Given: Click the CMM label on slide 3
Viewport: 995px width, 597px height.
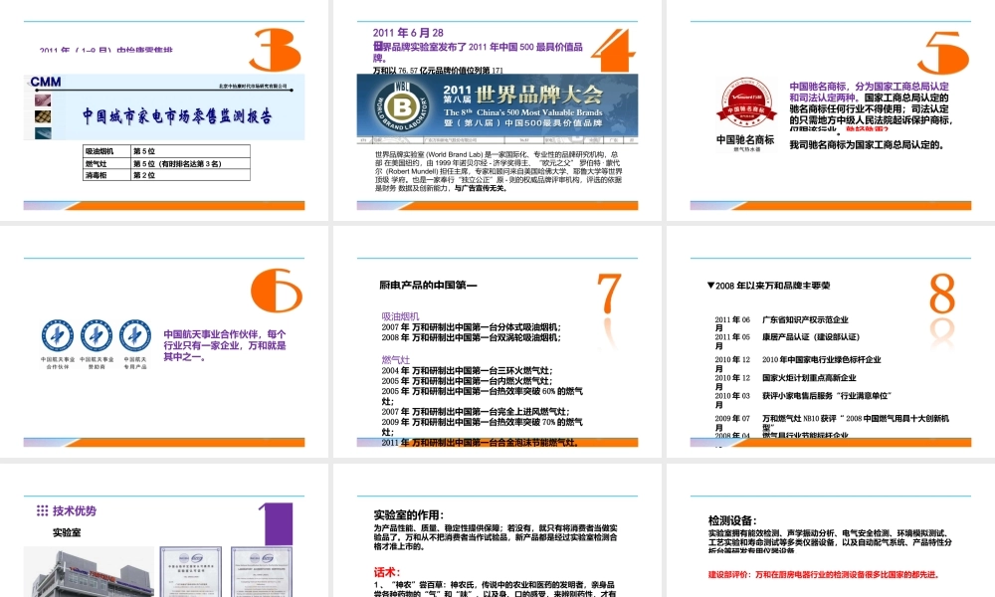Looking at the screenshot, I should (x=46, y=82).
